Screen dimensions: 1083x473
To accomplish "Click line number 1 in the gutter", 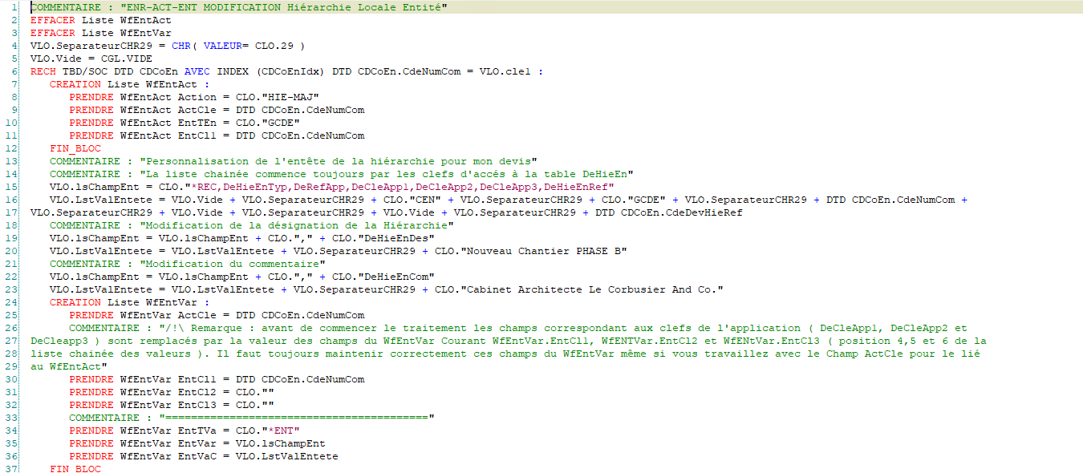I will 16,7.
